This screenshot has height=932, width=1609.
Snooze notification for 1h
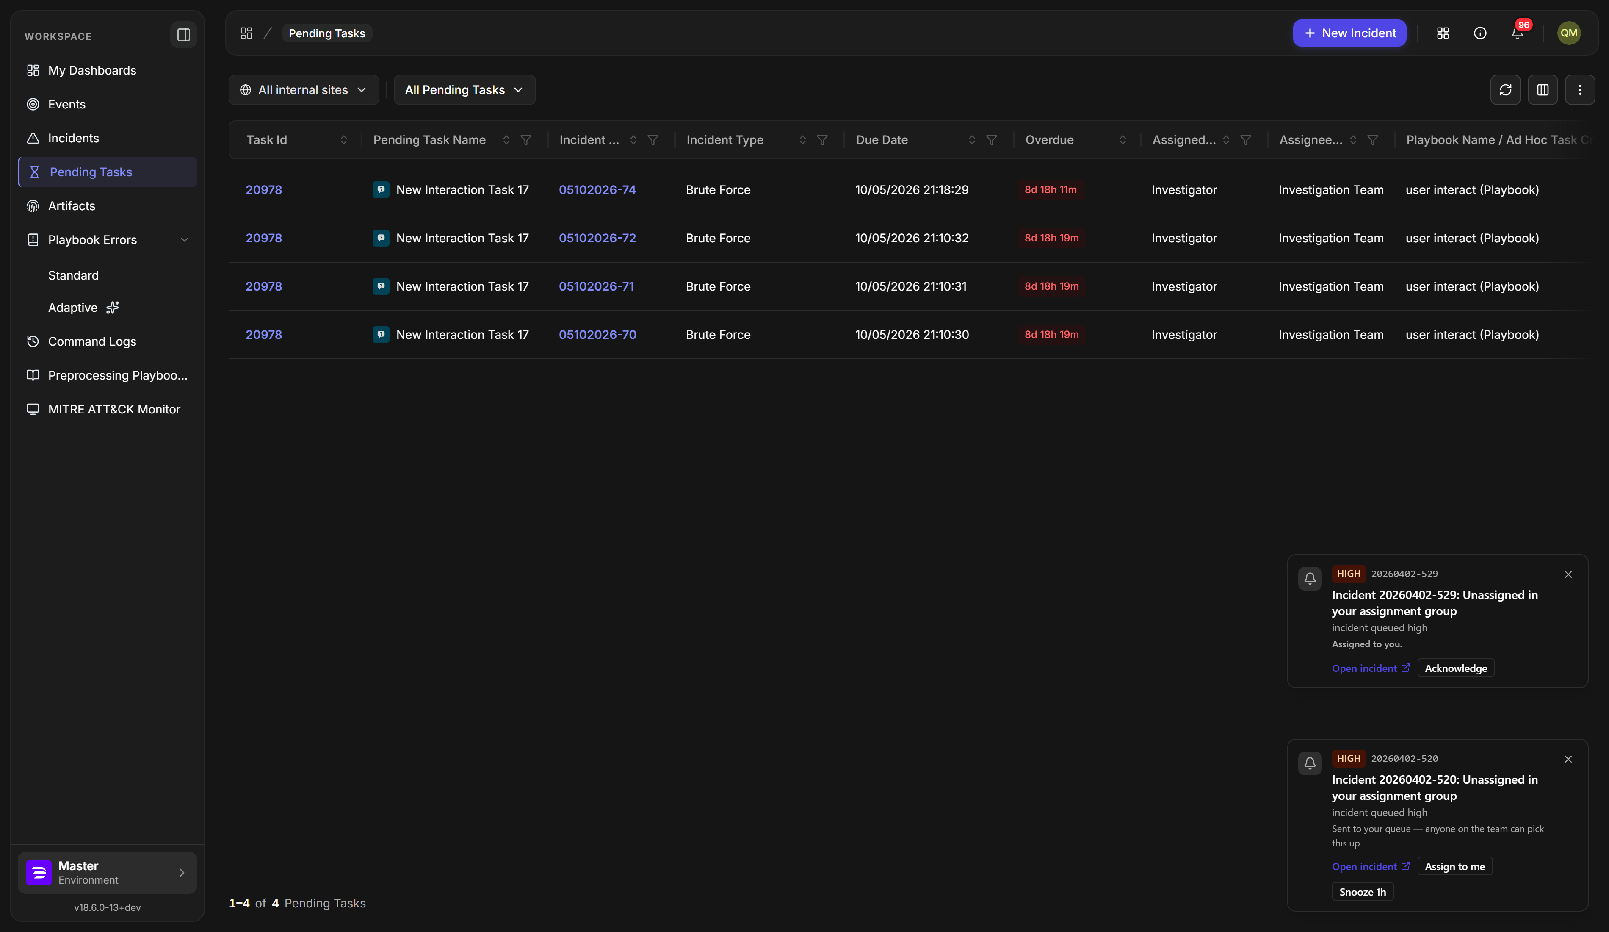point(1363,893)
